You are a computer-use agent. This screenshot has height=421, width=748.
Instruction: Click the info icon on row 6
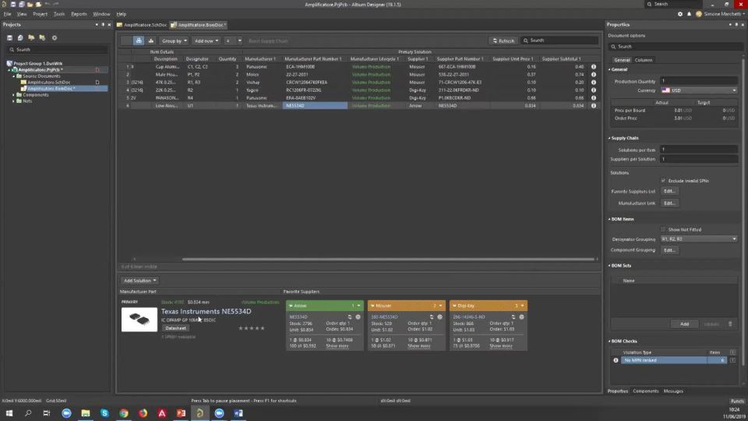pyautogui.click(x=594, y=105)
